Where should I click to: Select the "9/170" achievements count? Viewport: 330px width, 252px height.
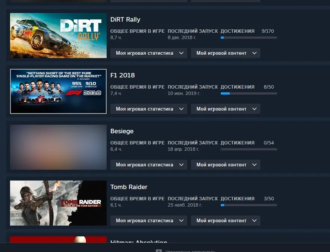(x=268, y=31)
